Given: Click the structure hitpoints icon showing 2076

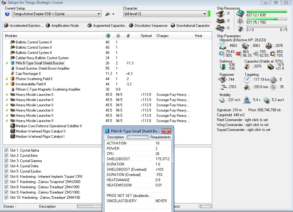Looking at the screenshot, I should click(269, 46).
